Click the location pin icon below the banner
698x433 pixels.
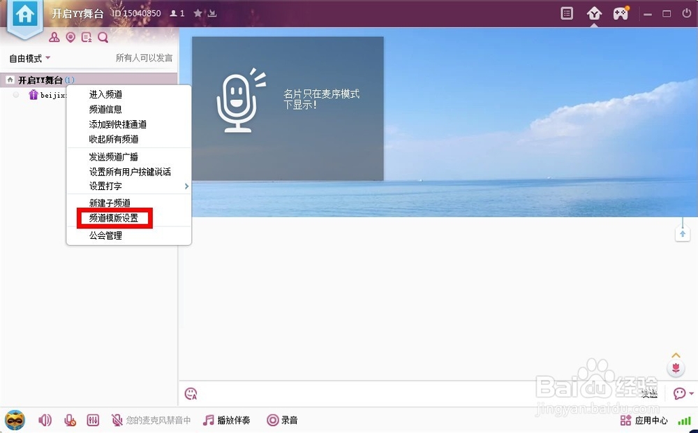(x=72, y=37)
